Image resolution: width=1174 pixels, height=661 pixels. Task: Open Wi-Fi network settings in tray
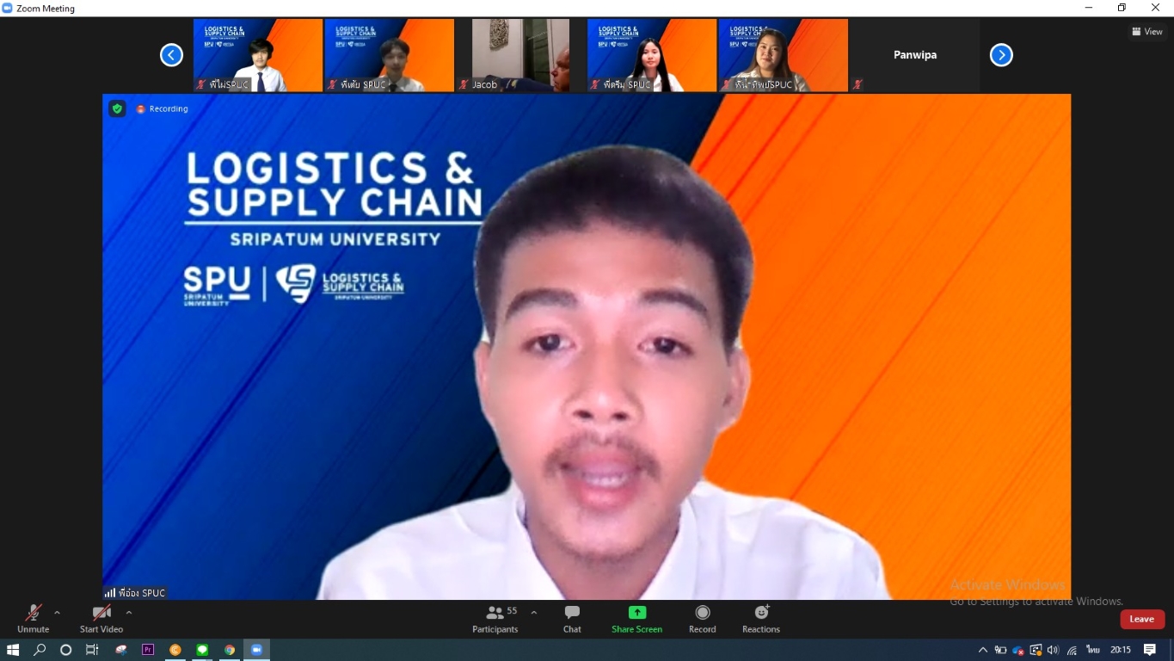1072,650
